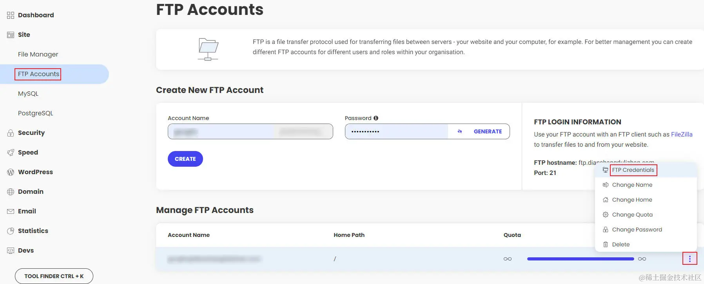Click the Dashboard grid icon

tap(11, 15)
